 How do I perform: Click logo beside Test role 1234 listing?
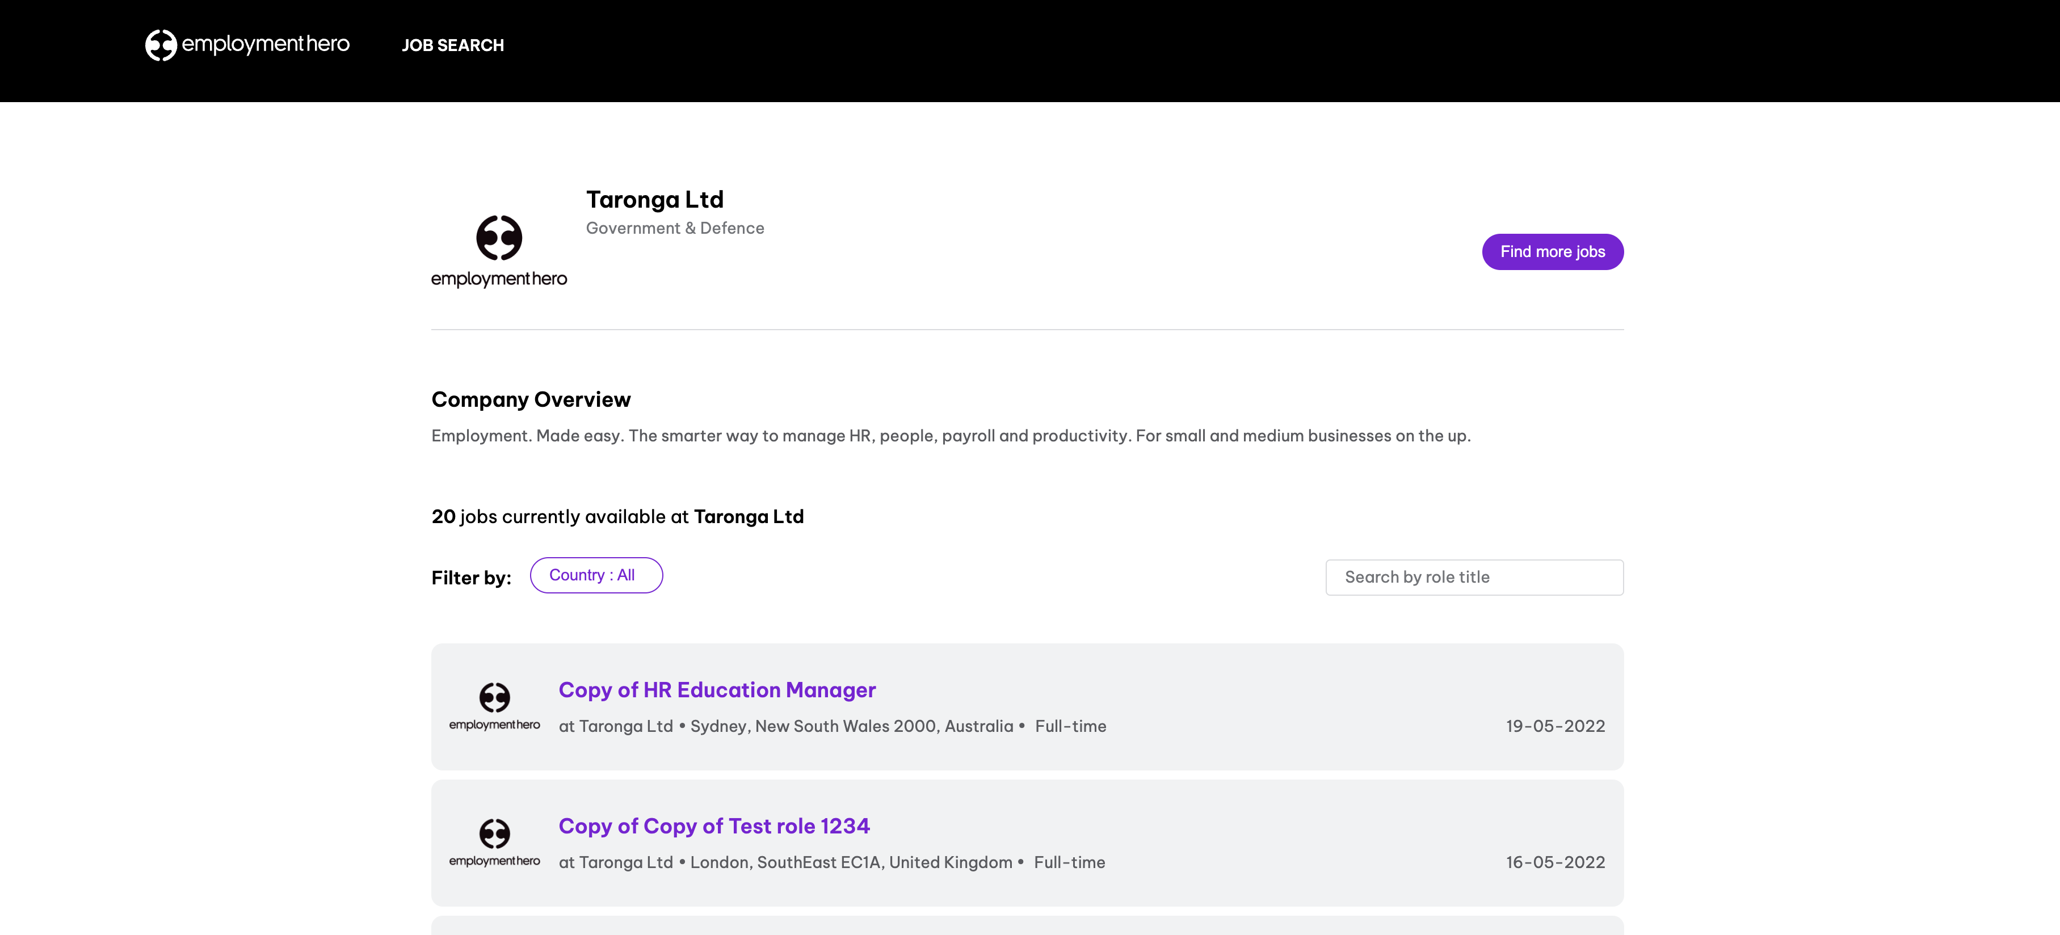coord(494,843)
